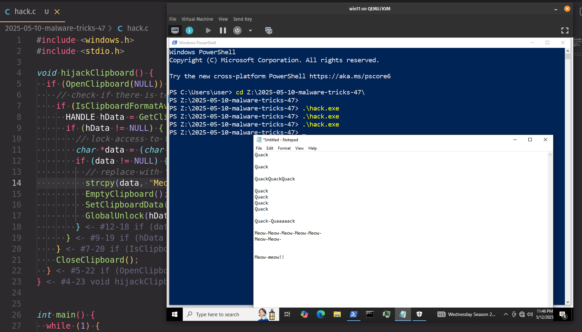Open Notepad's File menu

click(259, 148)
